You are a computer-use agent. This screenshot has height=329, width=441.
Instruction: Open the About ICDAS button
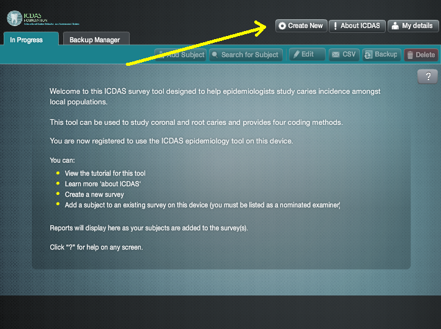(357, 26)
